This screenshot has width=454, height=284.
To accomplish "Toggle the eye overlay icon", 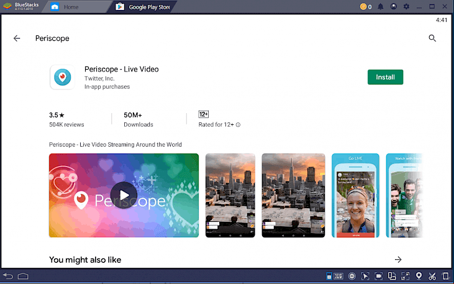I will tap(352, 276).
